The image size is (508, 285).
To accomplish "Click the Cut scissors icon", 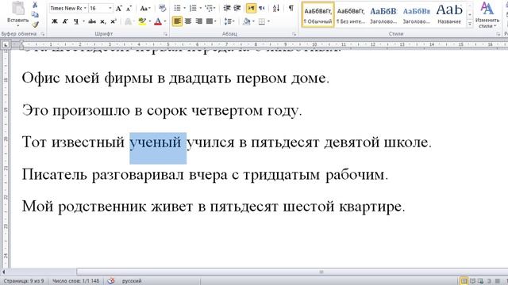I will coord(35,5).
